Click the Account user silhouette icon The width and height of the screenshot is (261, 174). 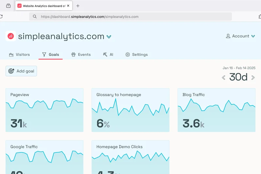coord(228,36)
